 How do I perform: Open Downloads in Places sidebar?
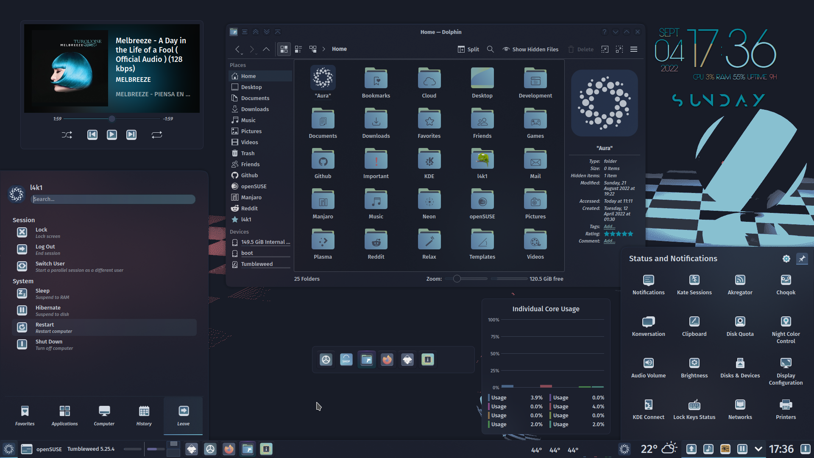260,109
